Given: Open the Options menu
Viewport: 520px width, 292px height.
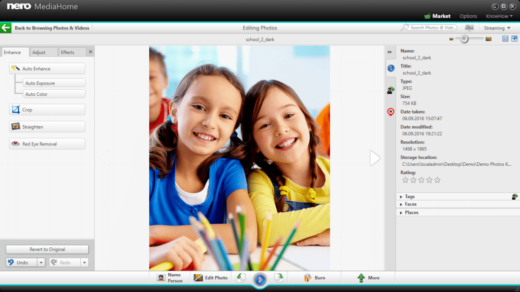Looking at the screenshot, I should pos(468,16).
